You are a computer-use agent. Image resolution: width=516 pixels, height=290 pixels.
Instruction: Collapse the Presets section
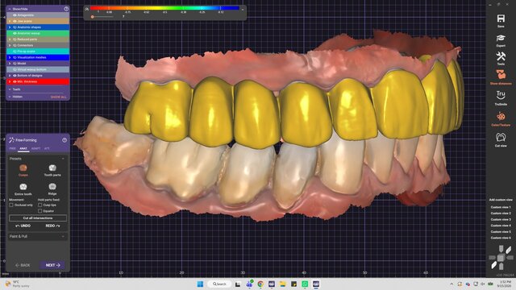(63, 159)
